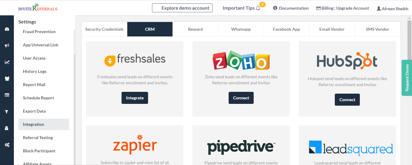The height and width of the screenshot is (165, 412).
Task: Click Connect button under Zoho
Action: tap(241, 98)
